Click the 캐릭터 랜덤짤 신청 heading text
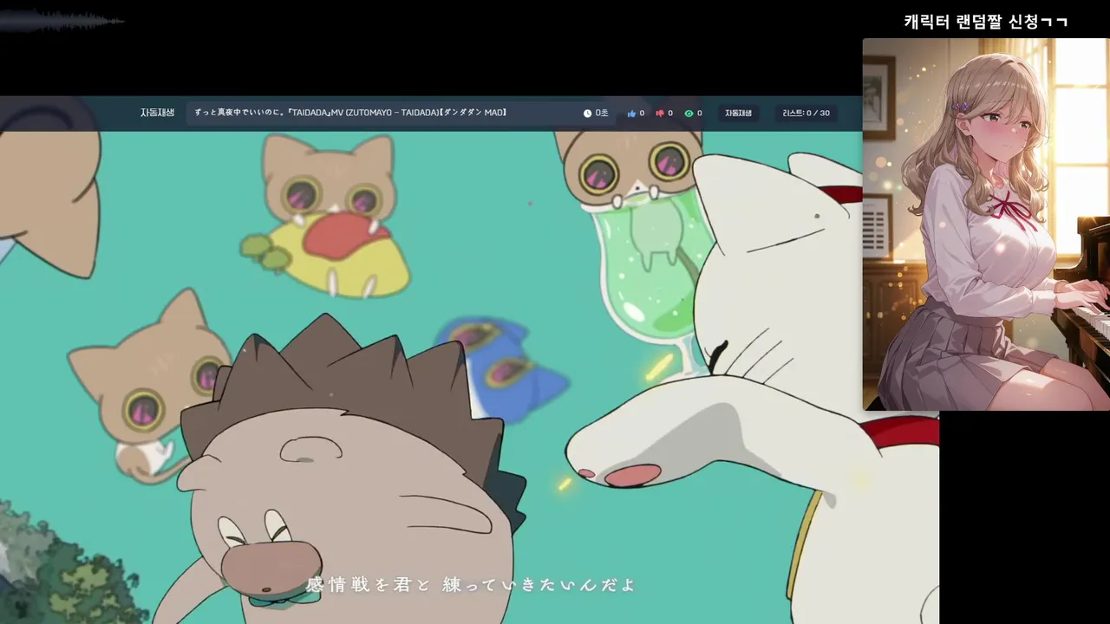 click(986, 22)
